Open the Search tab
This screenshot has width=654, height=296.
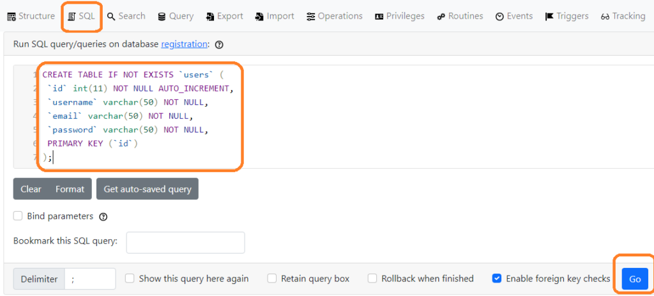126,16
